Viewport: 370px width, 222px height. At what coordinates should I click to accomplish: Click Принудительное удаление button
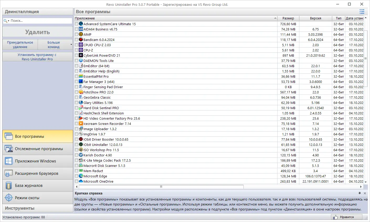[x=20, y=45]
